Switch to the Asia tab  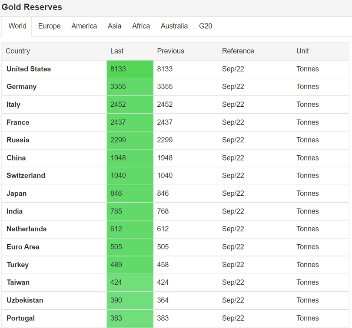pyautogui.click(x=115, y=26)
